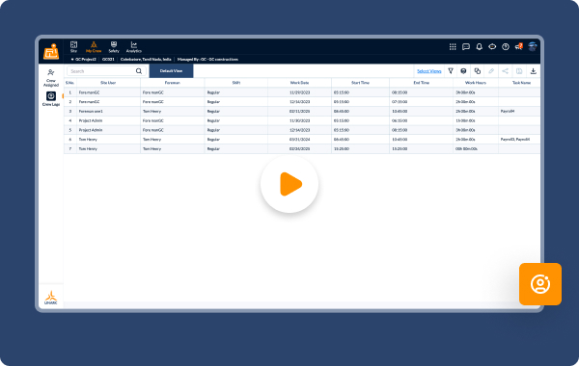Click the Linarc logo at sidebar bottom
Screen dimensions: 579x366
(x=51, y=298)
